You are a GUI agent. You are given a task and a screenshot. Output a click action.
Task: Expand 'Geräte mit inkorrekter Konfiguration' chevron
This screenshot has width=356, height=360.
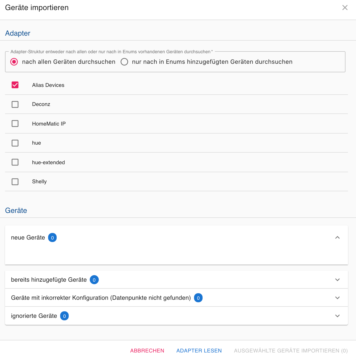click(x=337, y=298)
